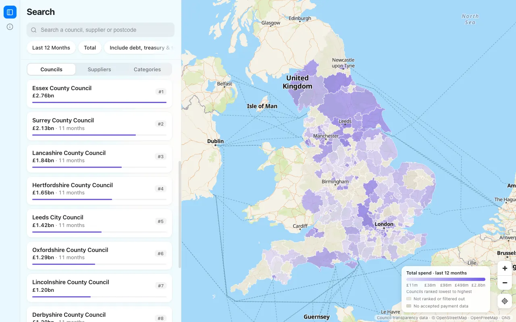516x322 pixels.
Task: Open the Leeds City Council card
Action: click(x=99, y=223)
